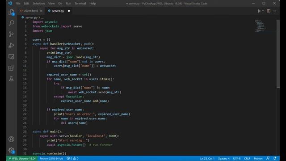
Task: Click line number 15 in the gutter
Action: (x=25, y=84)
